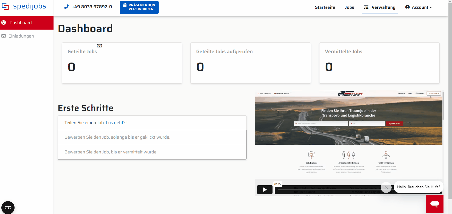The image size is (452, 214).
Task: Click the 'Hallo. Brauchen Sie Hilfe?' message
Action: (419, 187)
